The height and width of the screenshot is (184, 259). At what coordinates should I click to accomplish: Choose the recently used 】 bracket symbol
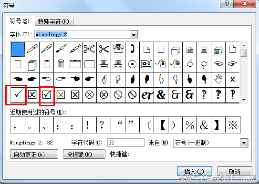(218, 125)
